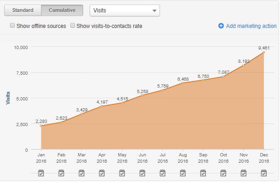Enable Show visits-to-contacts rate checkbox
This screenshot has width=280, height=182.
pos(73,25)
